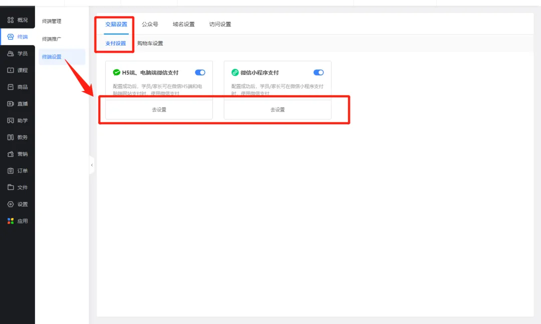Click the 概况 overview icon in sidebar
541x324 pixels.
coord(11,20)
